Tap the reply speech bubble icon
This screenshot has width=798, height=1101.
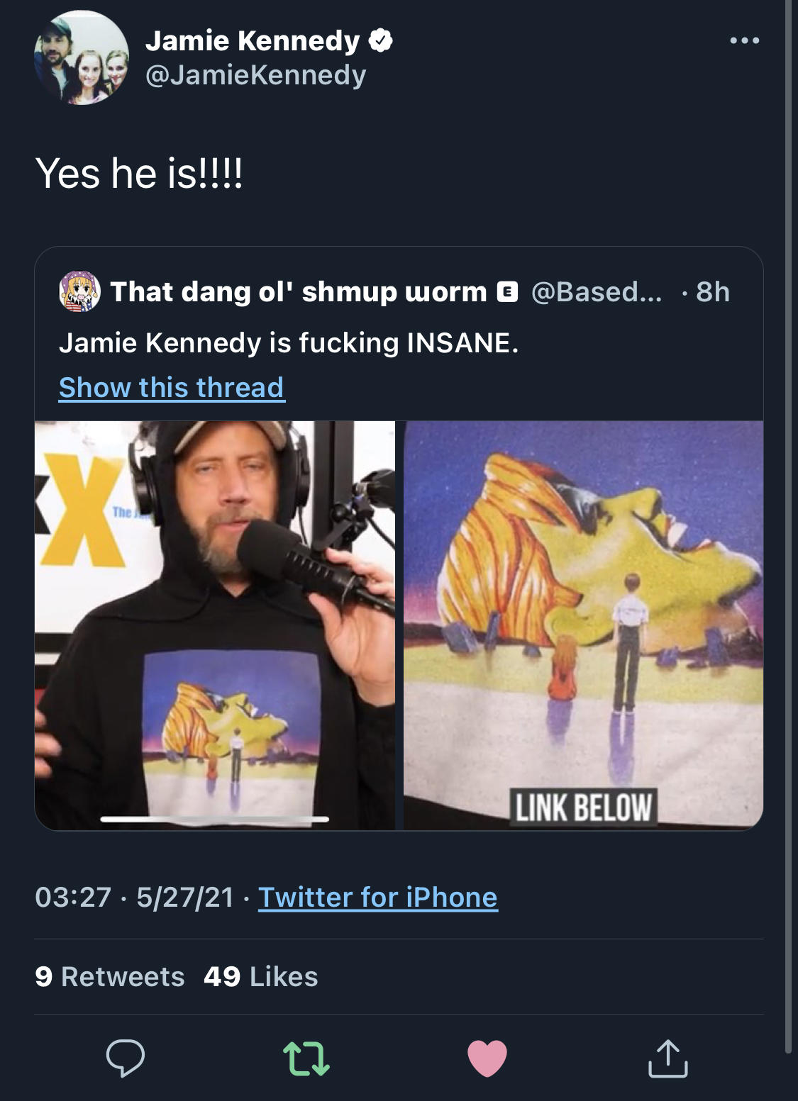coord(126,1058)
